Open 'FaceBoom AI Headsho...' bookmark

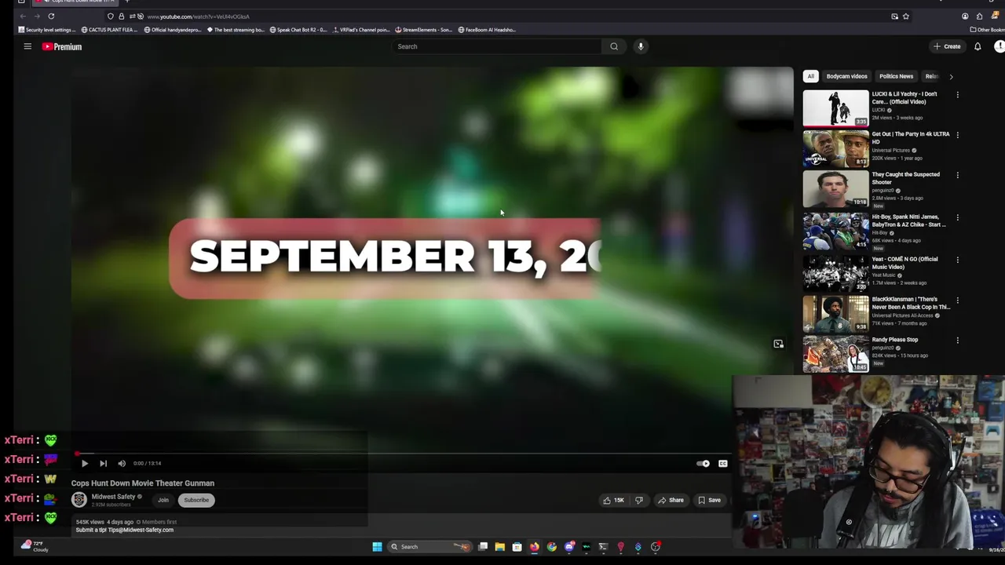coord(487,30)
